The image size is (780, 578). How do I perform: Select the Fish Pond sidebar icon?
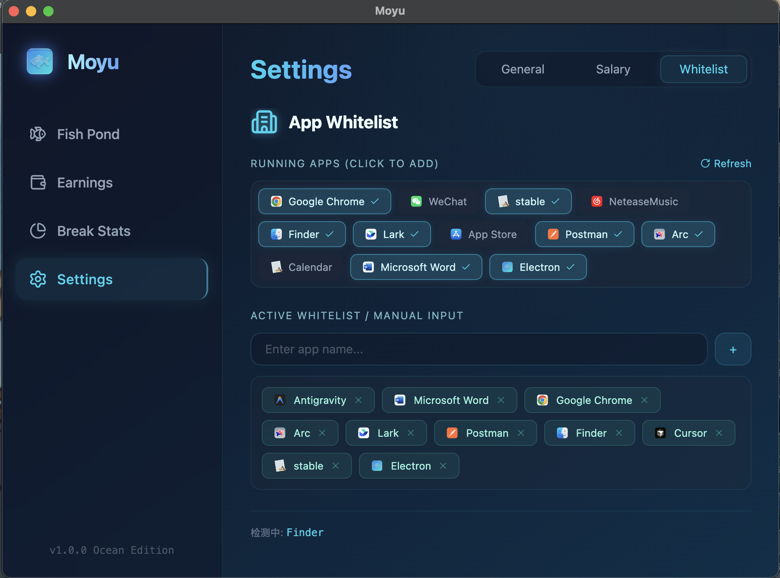click(38, 134)
